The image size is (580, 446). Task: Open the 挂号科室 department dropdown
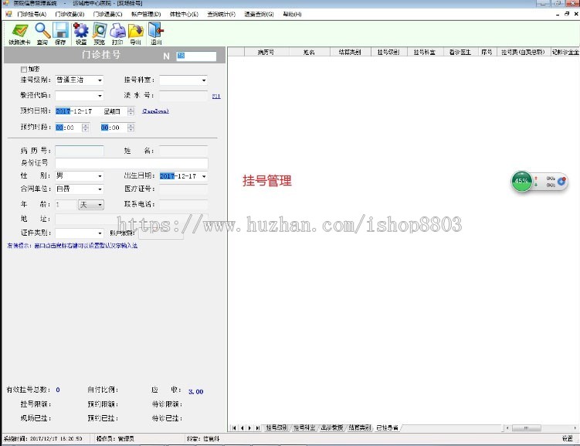point(204,80)
